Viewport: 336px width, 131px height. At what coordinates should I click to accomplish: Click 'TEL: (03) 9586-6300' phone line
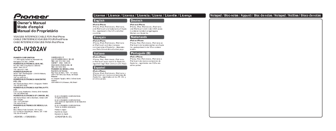point(21,93)
